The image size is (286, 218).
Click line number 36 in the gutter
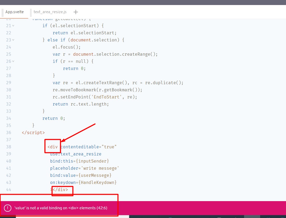click(9, 132)
